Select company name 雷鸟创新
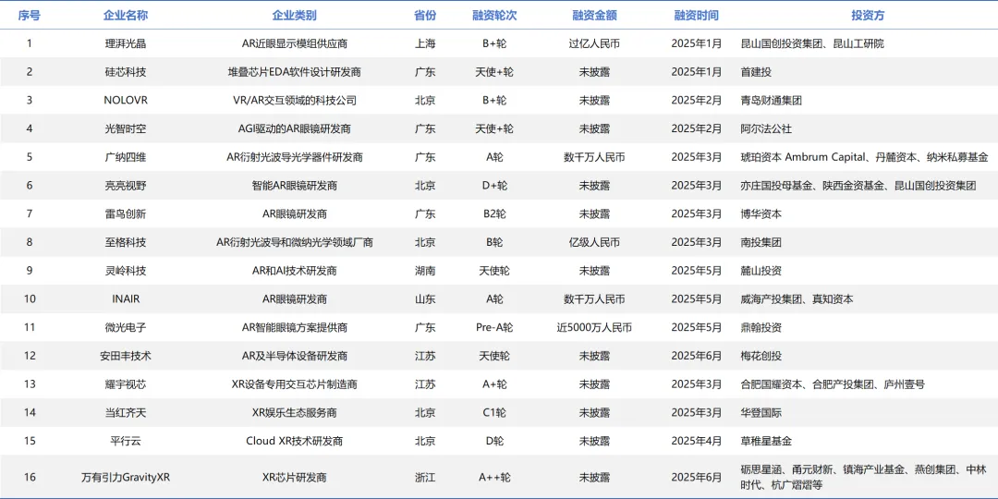 (126, 213)
